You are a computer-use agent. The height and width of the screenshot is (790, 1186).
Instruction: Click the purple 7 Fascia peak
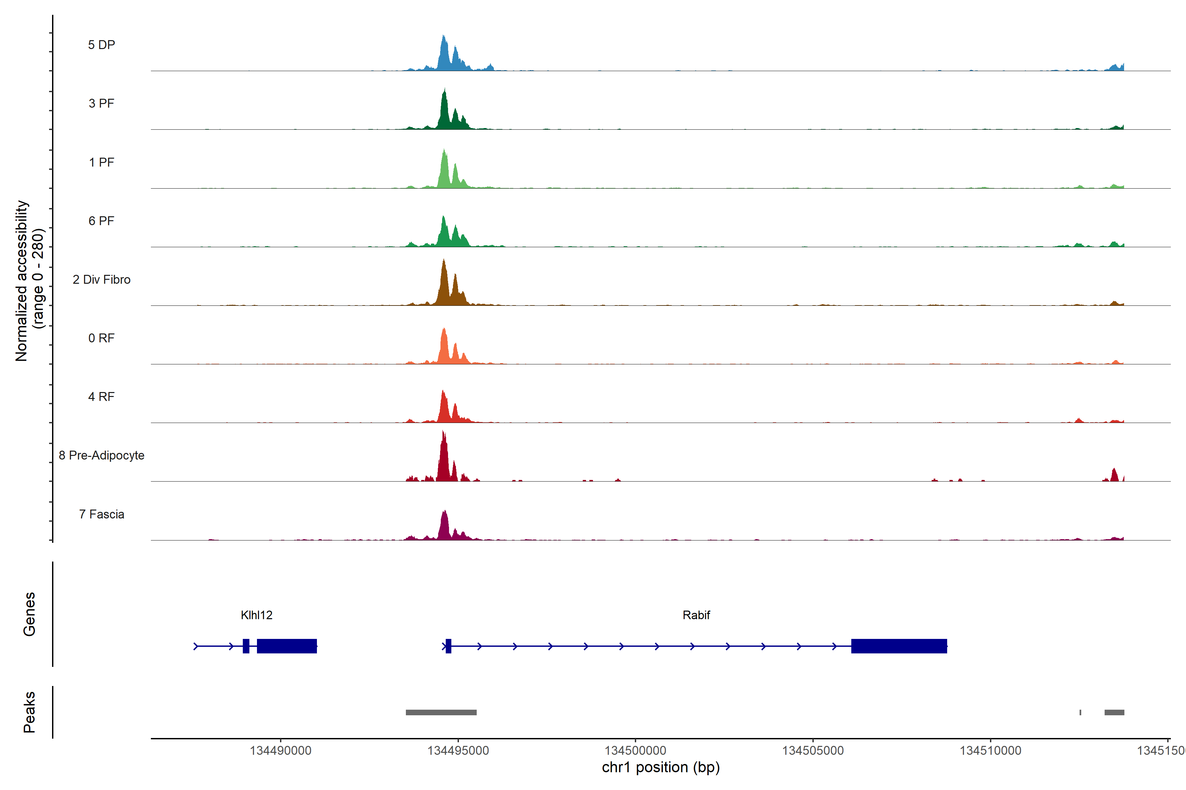444,526
